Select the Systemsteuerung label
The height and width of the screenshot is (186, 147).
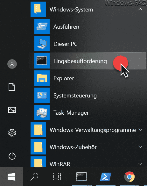75,96
